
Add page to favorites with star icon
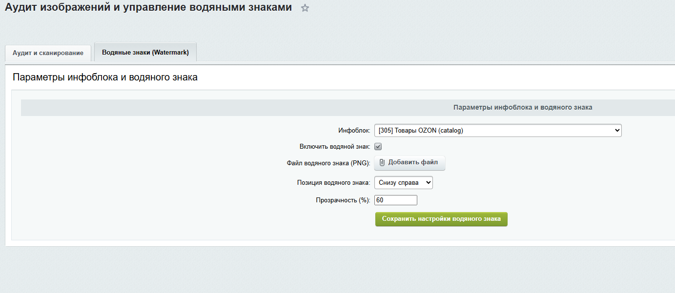tap(305, 8)
